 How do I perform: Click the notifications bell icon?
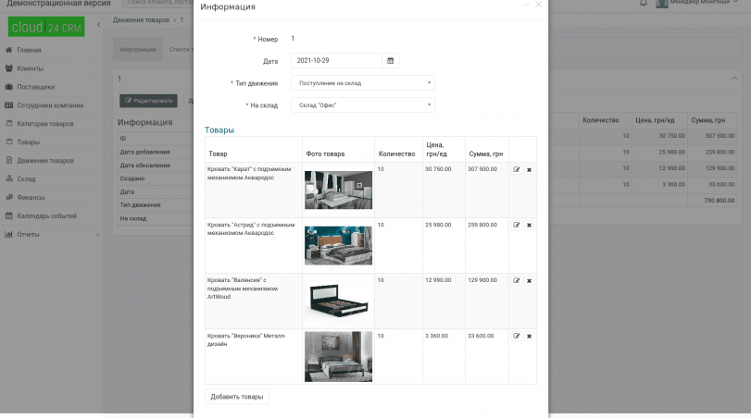pos(644,4)
